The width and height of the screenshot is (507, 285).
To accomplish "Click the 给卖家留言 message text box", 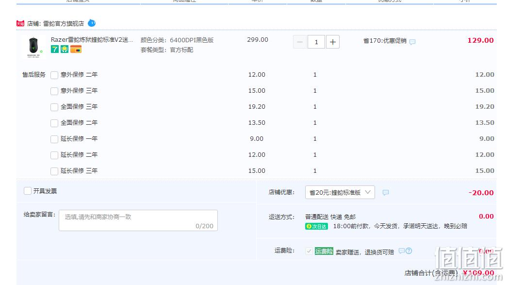I will [x=138, y=220].
